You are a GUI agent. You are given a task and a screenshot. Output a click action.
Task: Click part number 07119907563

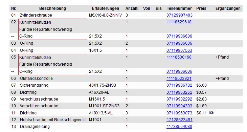(179, 50)
